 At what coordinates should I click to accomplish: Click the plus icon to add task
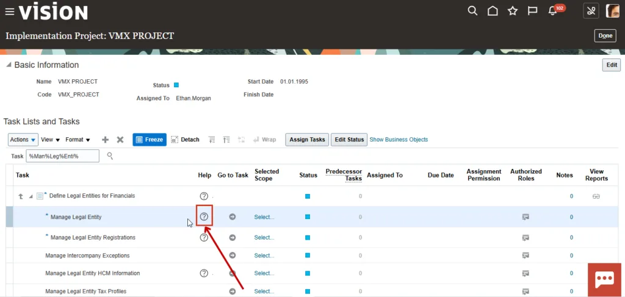pos(105,140)
